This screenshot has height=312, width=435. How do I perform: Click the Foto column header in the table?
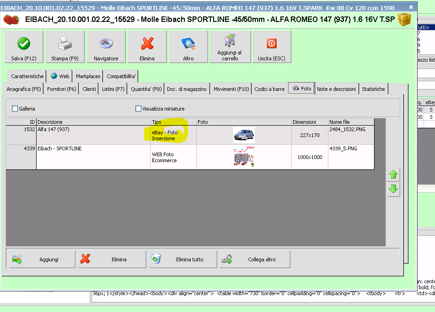pos(244,122)
